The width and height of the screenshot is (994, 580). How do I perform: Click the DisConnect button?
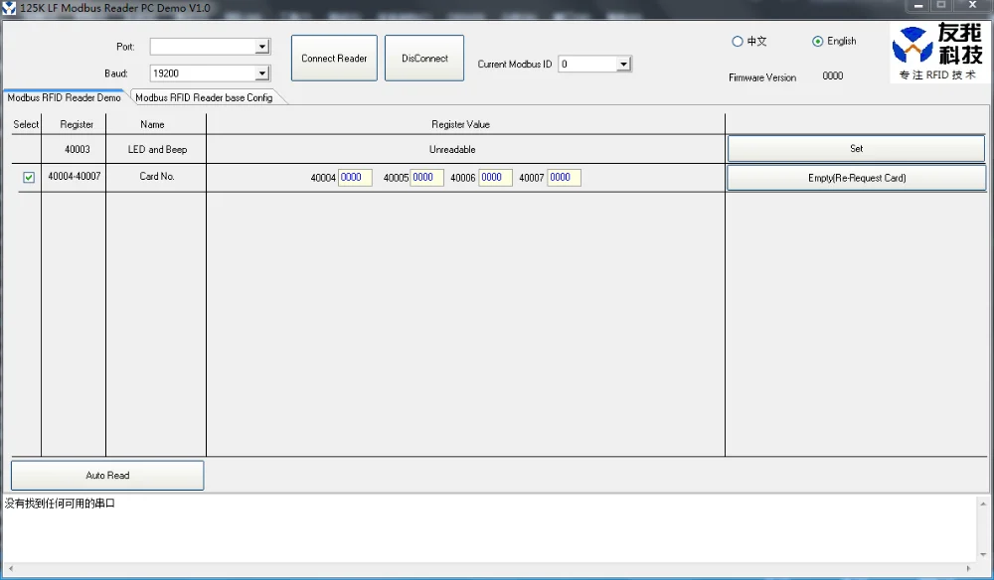click(x=424, y=59)
